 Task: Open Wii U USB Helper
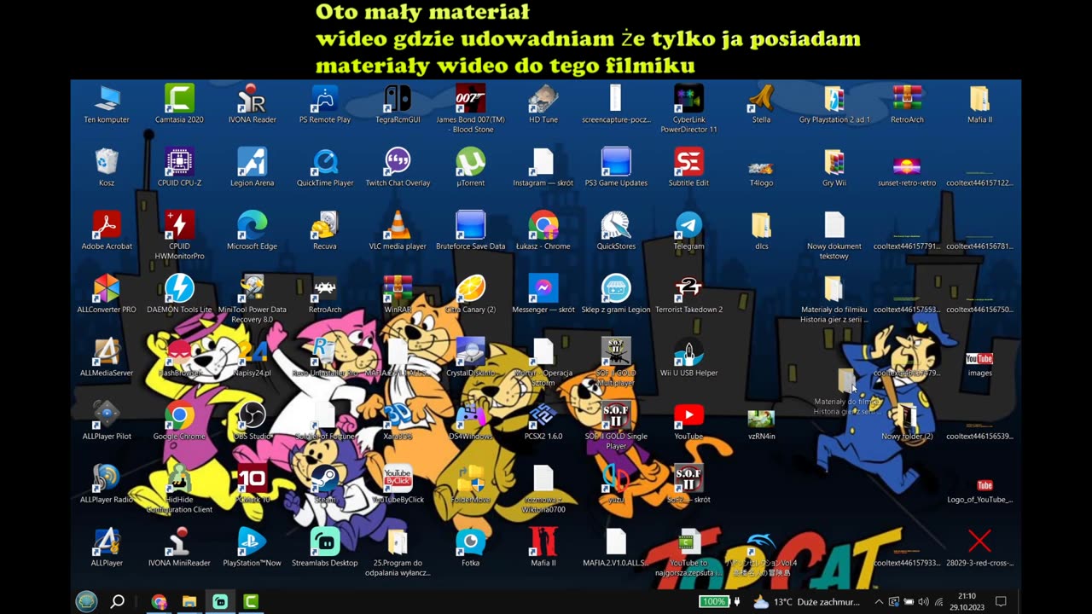pyautogui.click(x=688, y=356)
